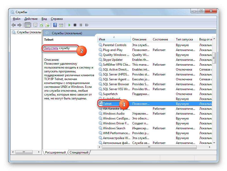Select the Windows Audio service
Image resolution: width=227 pixels, height=171 pixels.
click(114, 113)
